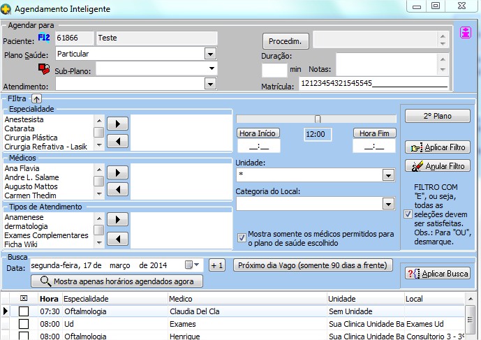Open the Plano Saúde dropdown
This screenshot has height=340, width=481.
pos(210,54)
